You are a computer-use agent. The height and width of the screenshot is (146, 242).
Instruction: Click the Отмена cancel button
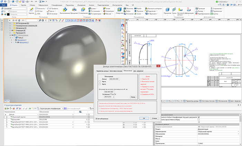tap(154, 118)
